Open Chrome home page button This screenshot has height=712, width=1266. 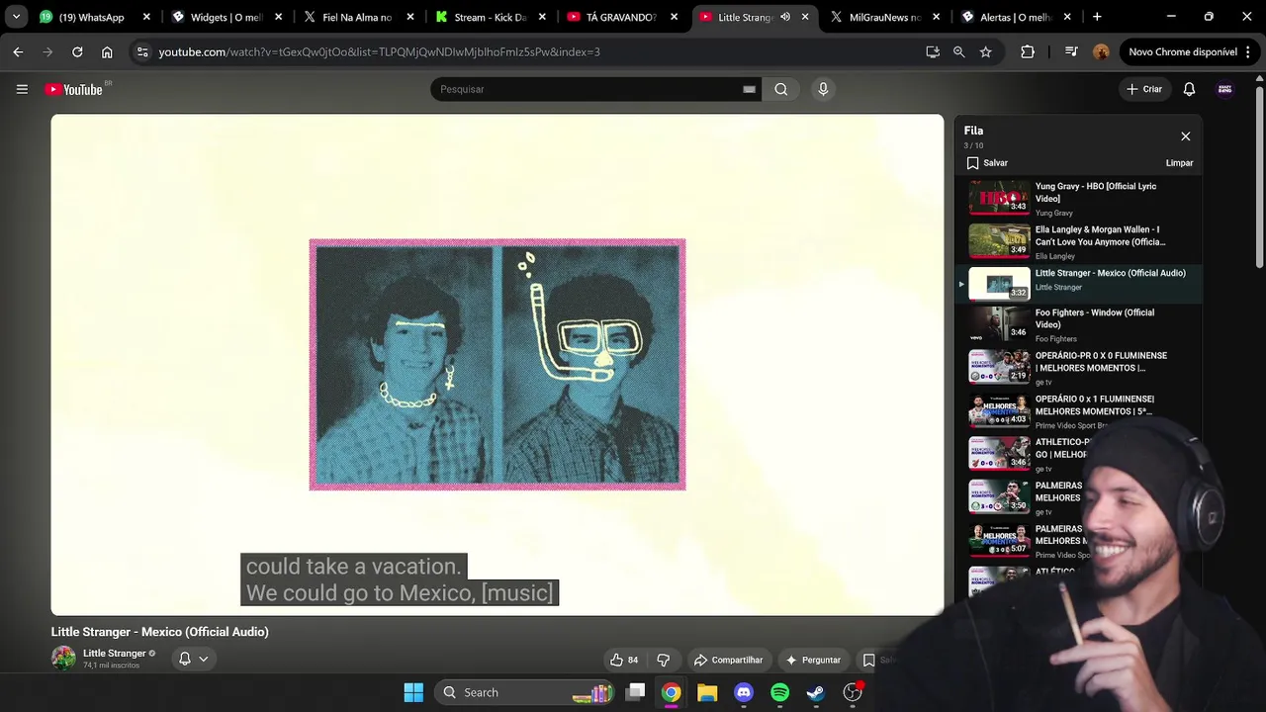[x=107, y=51]
